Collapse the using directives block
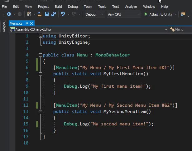192x151 pixels. pos(40,36)
